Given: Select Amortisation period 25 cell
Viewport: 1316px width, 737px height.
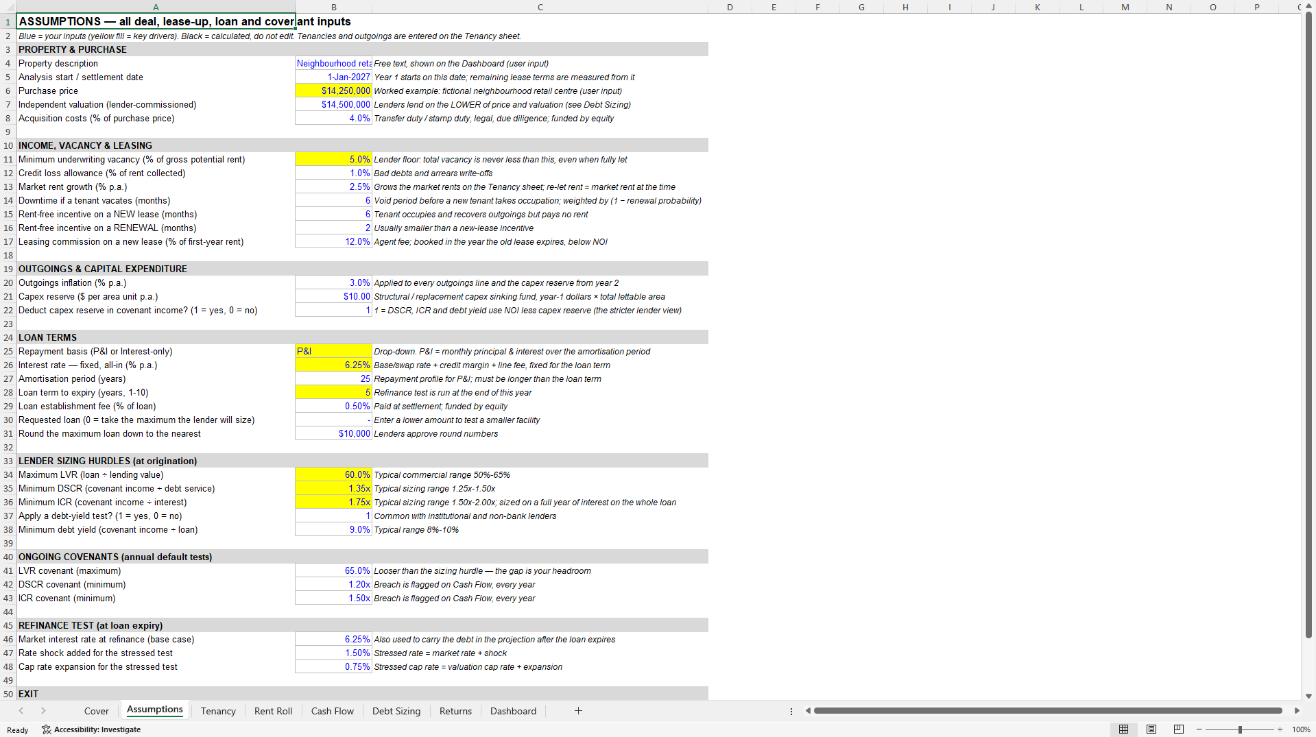Looking at the screenshot, I should tap(333, 378).
